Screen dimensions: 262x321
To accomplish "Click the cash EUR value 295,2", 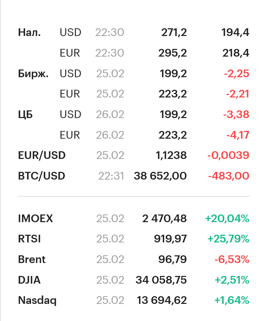I will [173, 53].
